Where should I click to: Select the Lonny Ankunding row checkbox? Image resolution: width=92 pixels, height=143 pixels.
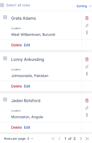[5, 58]
